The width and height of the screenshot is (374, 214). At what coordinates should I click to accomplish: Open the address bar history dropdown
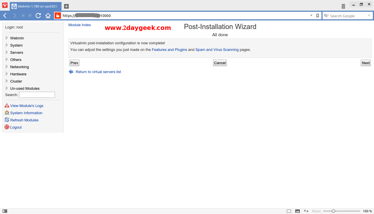coord(311,16)
